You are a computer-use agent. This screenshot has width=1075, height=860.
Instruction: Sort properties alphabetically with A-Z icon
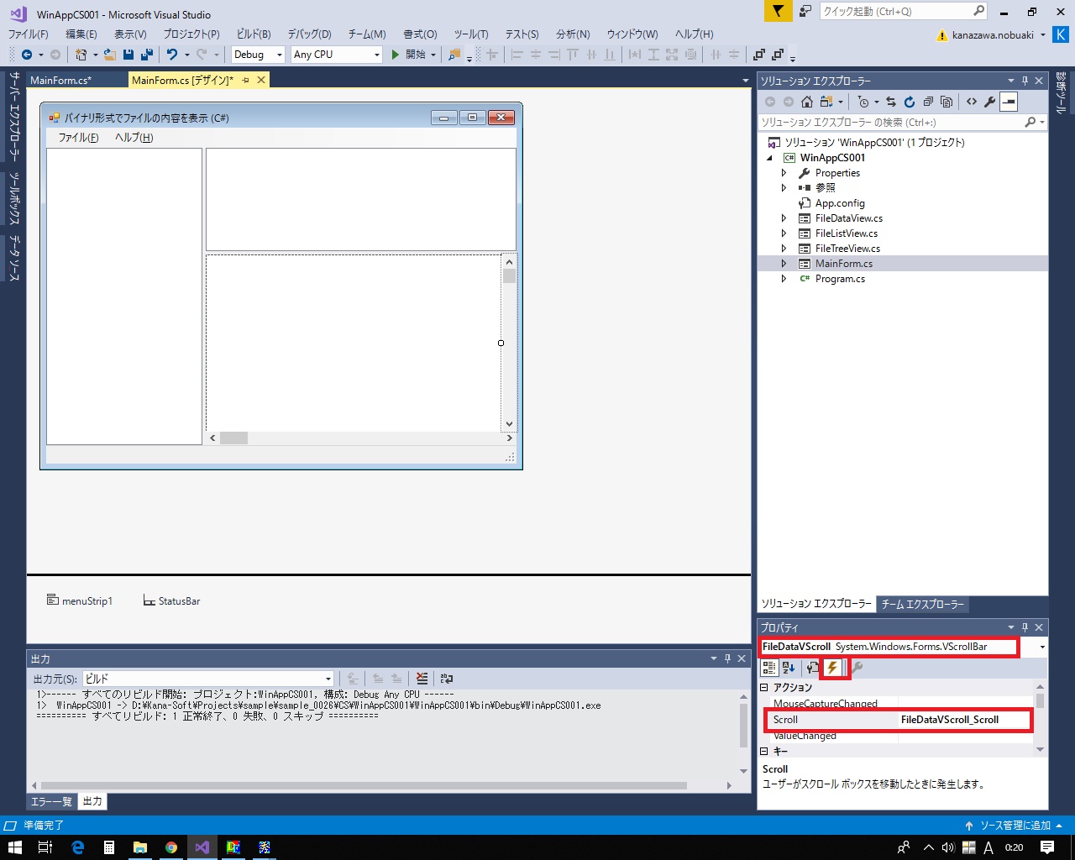point(789,668)
